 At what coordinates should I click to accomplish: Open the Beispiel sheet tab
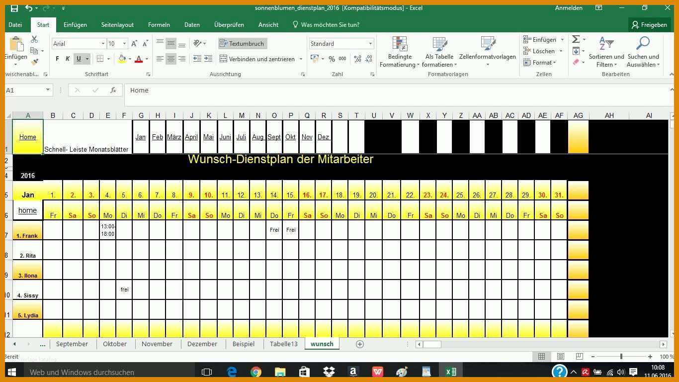coord(244,344)
